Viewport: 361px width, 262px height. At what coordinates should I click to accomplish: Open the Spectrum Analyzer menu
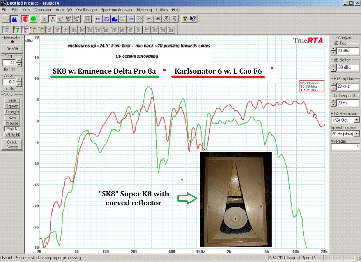point(117,10)
